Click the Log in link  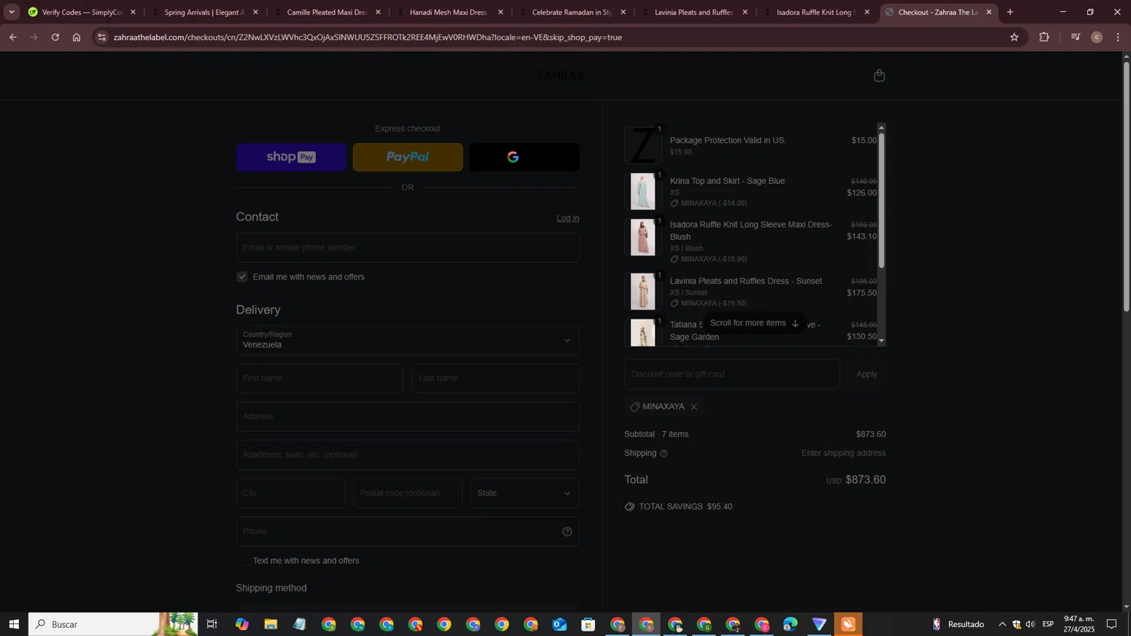point(568,218)
